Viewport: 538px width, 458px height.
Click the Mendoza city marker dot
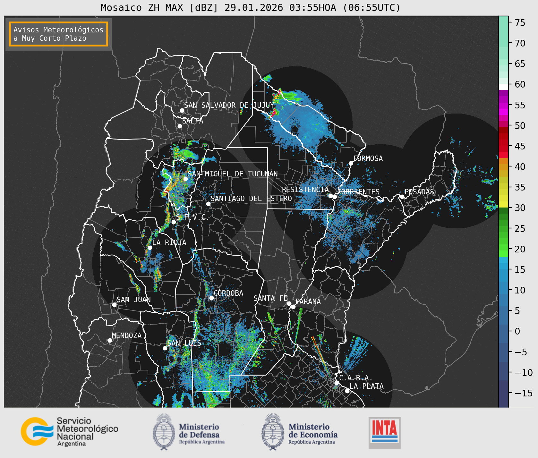click(x=110, y=340)
